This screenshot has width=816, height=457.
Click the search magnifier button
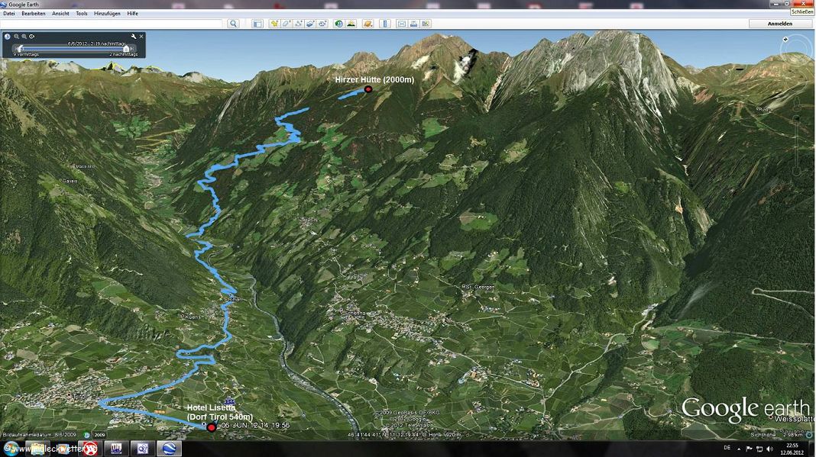point(234,24)
